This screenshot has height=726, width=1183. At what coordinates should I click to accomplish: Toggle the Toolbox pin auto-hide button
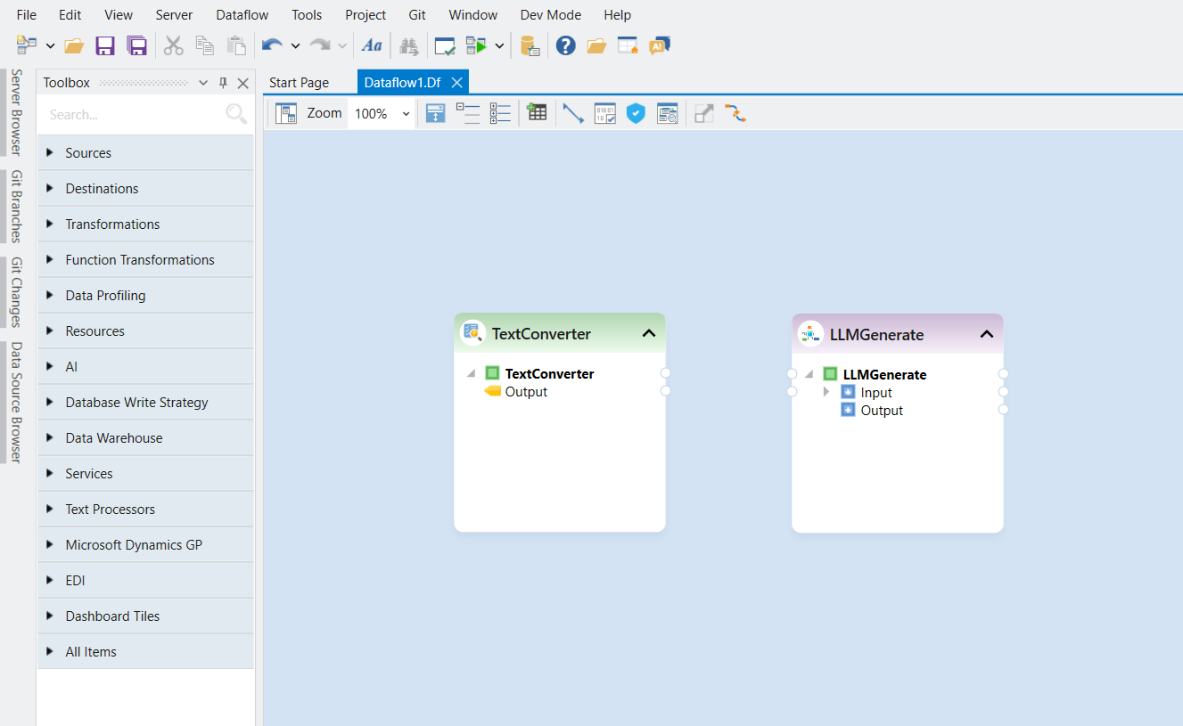click(x=223, y=83)
